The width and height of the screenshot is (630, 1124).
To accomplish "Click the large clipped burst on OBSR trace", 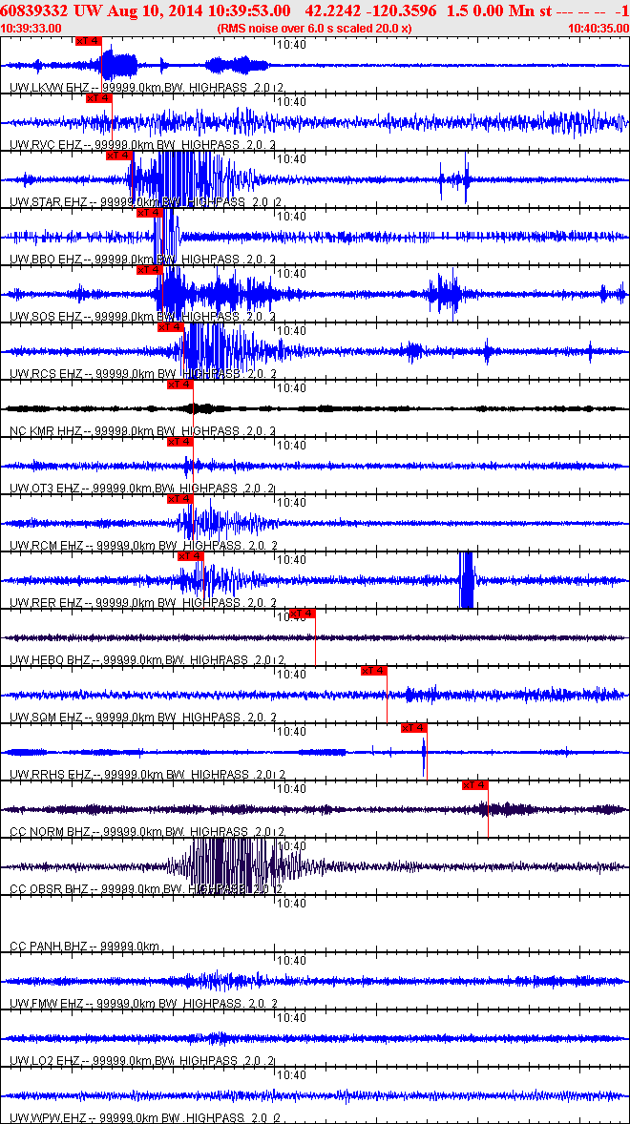I will pos(233,866).
